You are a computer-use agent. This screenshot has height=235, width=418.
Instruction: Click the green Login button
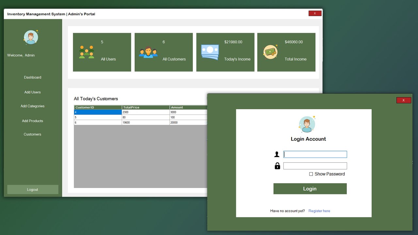pyautogui.click(x=310, y=189)
